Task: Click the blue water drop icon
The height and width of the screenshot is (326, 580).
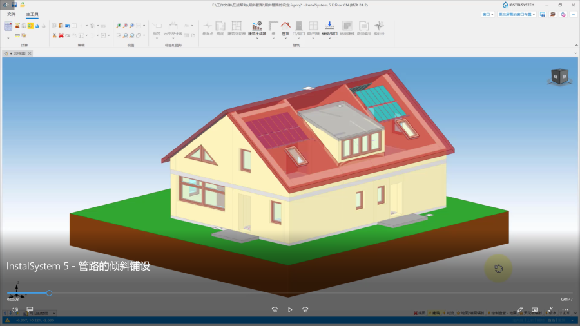Action: [x=37, y=26]
